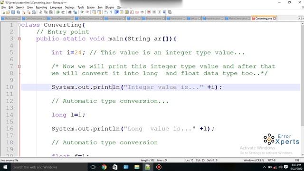
Task: Close the Converting.java tab with its X
Action: click(x=275, y=19)
